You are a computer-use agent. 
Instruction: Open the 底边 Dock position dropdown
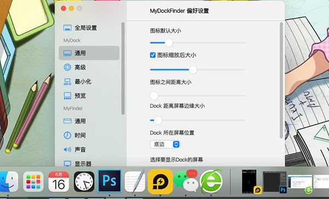click(x=165, y=144)
